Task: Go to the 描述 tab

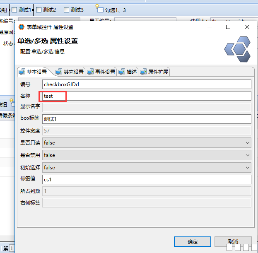Action: click(128, 72)
